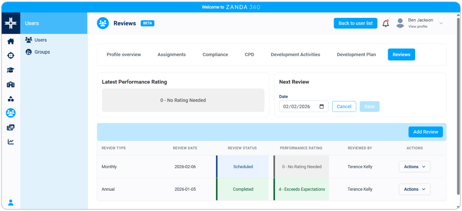Open the Compliance tab
Screen dimensions: 462x211
215,55
